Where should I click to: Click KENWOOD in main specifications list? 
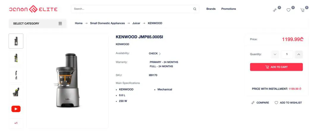click(x=126, y=90)
